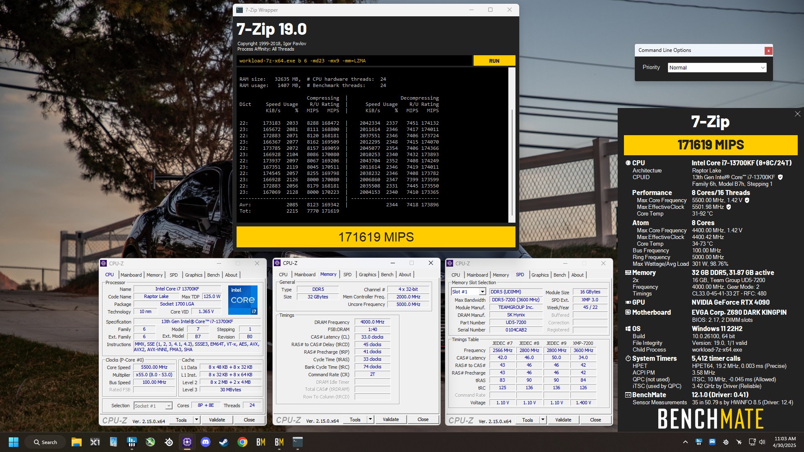Click CPU-Z Memory window title icon
The width and height of the screenshot is (804, 452).
(277, 263)
